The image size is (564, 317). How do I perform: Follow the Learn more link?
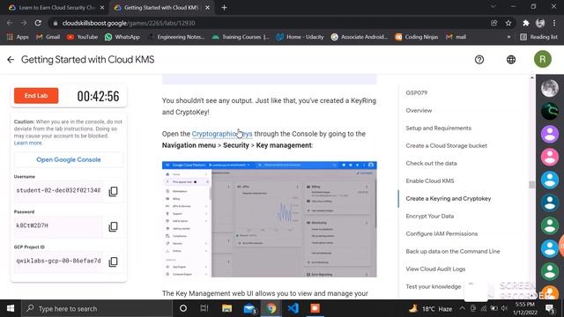click(28, 143)
